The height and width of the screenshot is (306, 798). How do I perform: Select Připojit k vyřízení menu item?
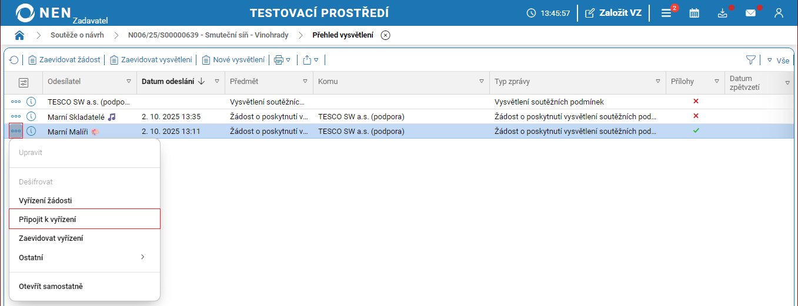(x=85, y=219)
